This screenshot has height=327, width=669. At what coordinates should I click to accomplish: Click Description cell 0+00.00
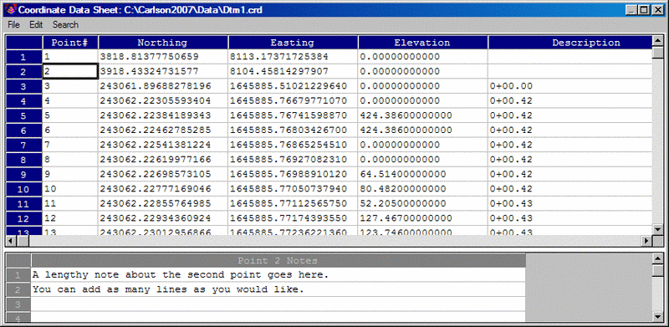pyautogui.click(x=570, y=86)
